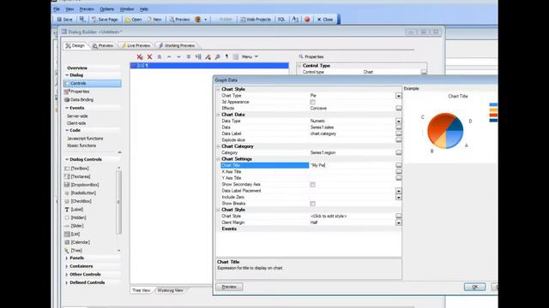
Task: Click '<Click to edit style>' Chart Style value
Action: [x=329, y=216]
